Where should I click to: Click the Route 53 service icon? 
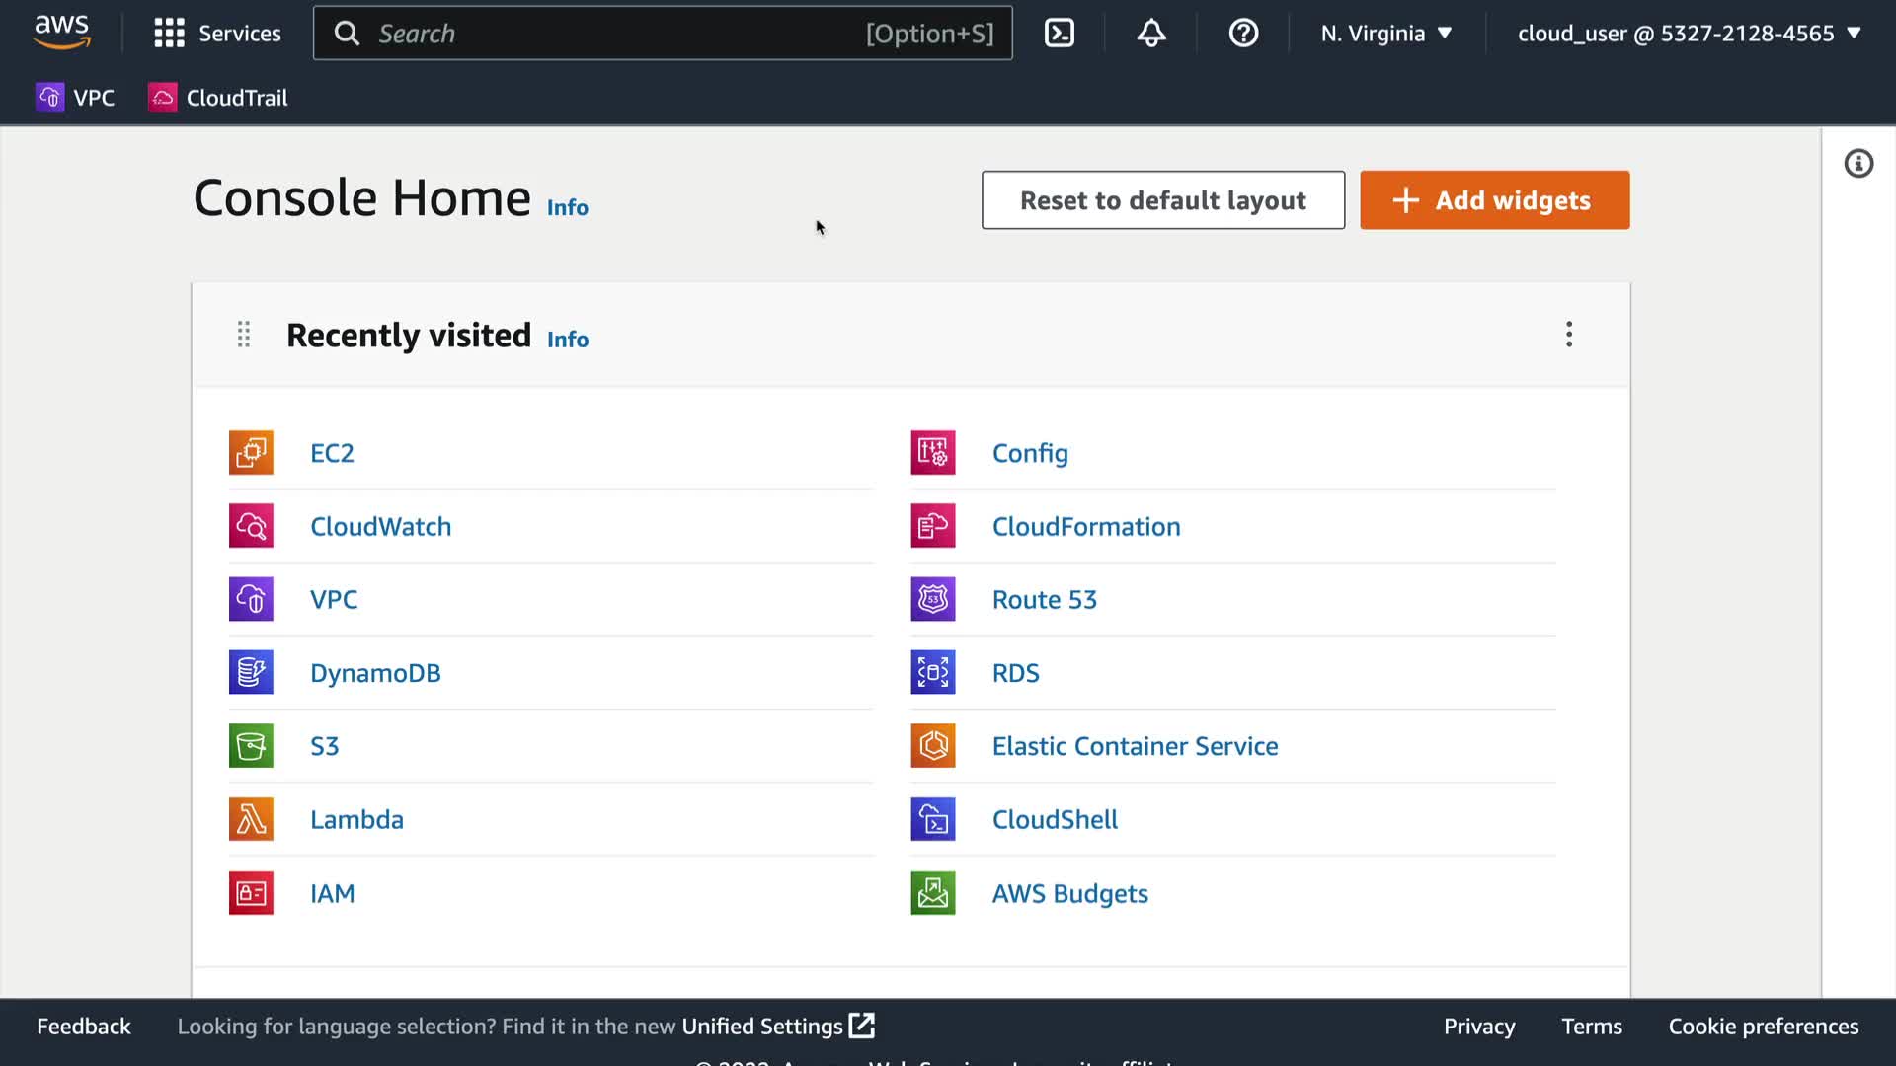[x=933, y=599]
